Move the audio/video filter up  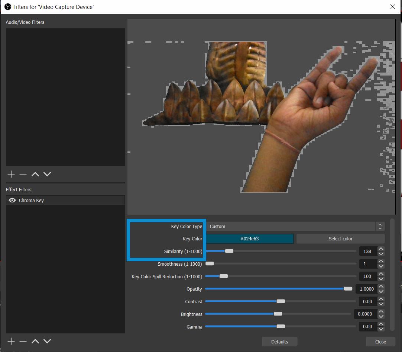(35, 174)
